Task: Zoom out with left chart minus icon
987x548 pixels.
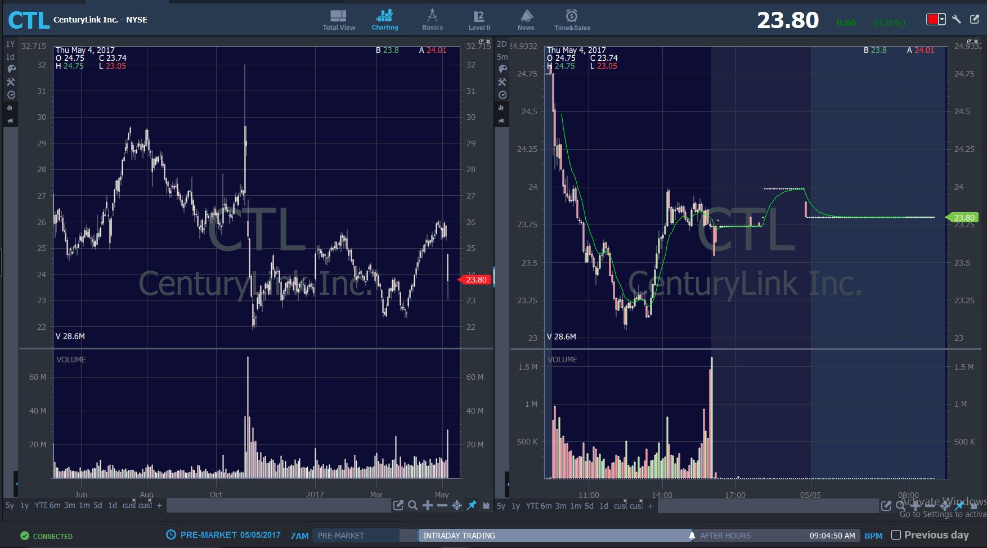Action: [442, 505]
